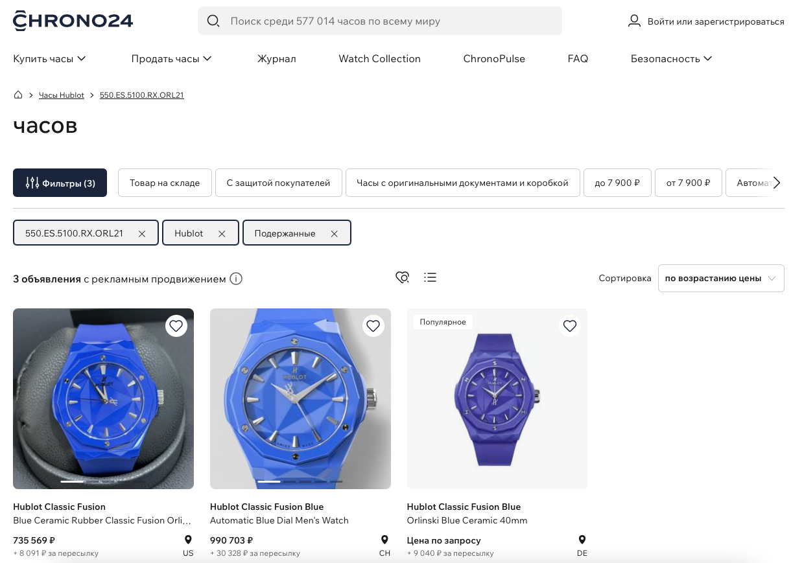This screenshot has height=563, width=791.
Task: Open the sort by price dropdown
Action: (720, 279)
